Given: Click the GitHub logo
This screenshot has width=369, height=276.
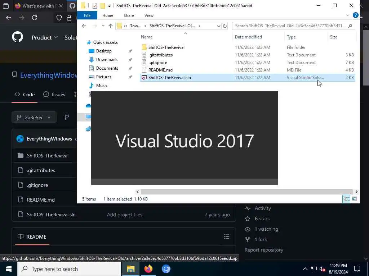Looking at the screenshot, I should point(17,37).
